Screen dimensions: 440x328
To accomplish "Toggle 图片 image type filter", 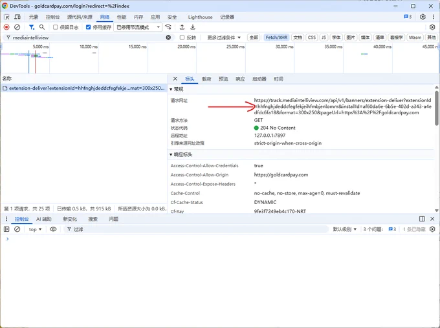I will (351, 37).
